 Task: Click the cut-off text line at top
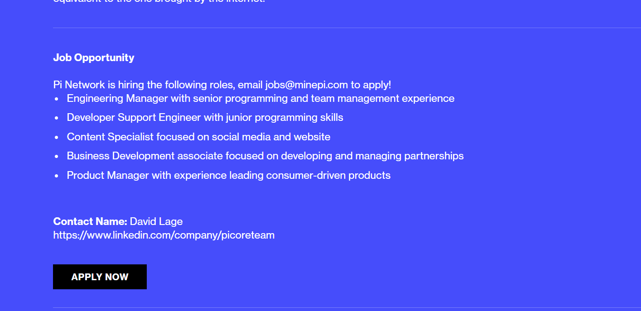click(159, 1)
